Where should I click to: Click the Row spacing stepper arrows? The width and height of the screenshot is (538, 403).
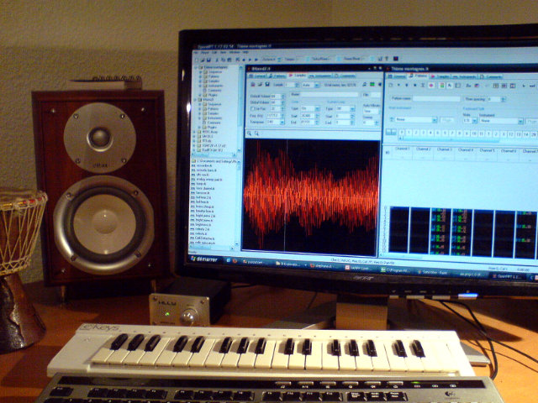pyautogui.click(x=503, y=99)
